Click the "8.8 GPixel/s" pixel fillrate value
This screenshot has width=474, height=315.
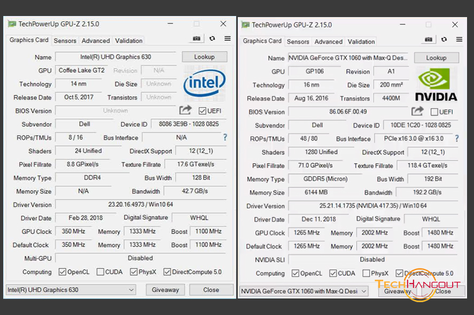(x=82, y=164)
